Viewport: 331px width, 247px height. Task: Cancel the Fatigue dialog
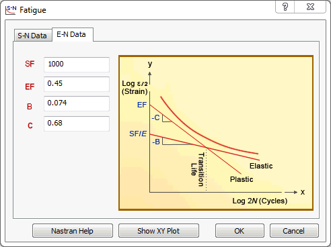294,231
